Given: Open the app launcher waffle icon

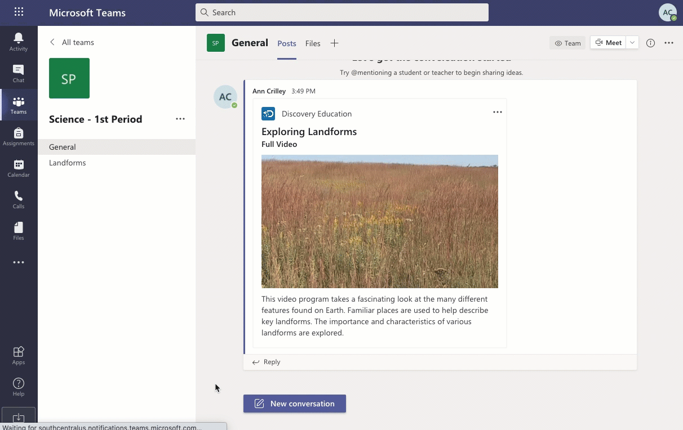Looking at the screenshot, I should pos(19,12).
